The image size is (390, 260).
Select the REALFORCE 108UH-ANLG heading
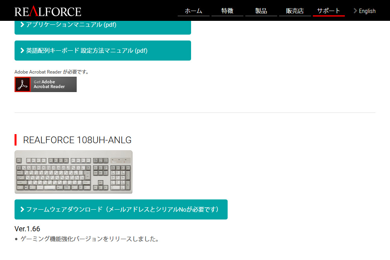[77, 140]
